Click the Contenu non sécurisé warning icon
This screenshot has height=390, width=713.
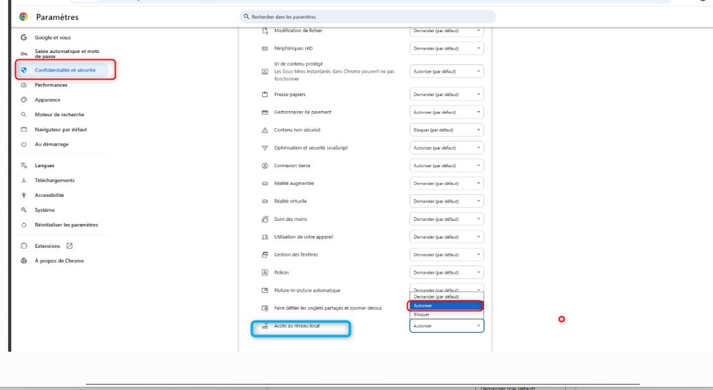click(x=265, y=130)
